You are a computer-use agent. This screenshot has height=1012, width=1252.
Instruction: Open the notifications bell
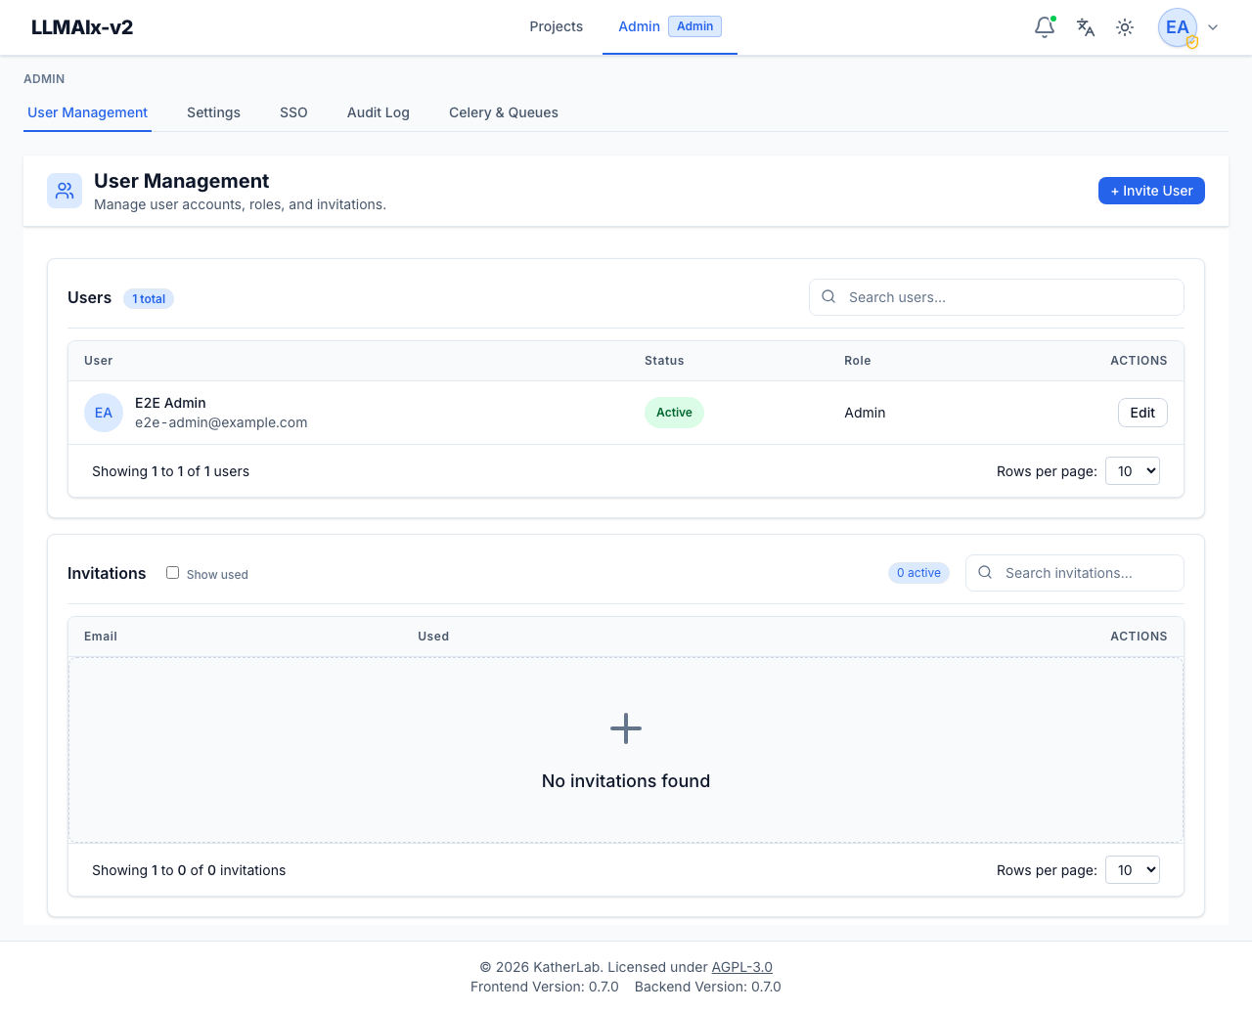tap(1045, 27)
